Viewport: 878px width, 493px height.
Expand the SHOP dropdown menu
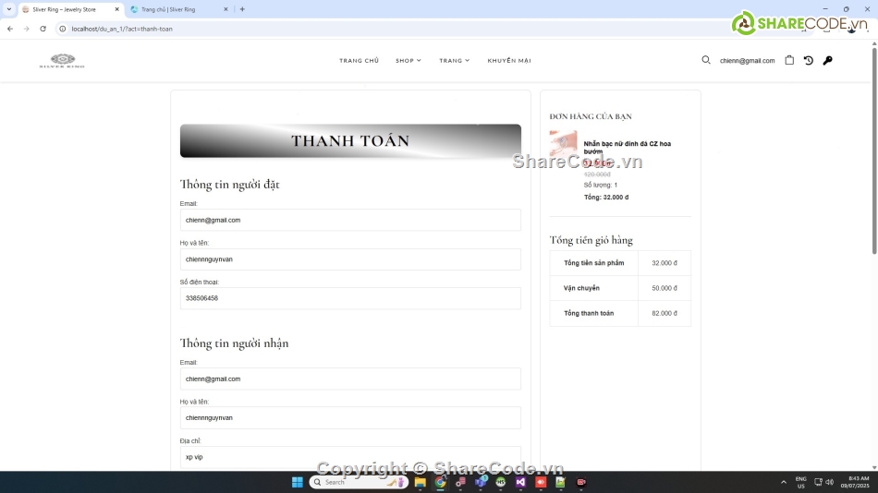409,60
